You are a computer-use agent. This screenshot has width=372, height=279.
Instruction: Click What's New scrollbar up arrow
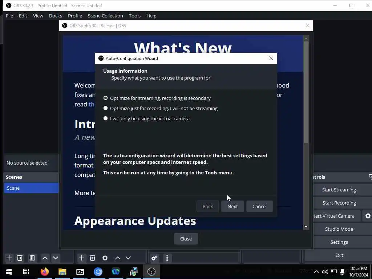click(x=306, y=39)
